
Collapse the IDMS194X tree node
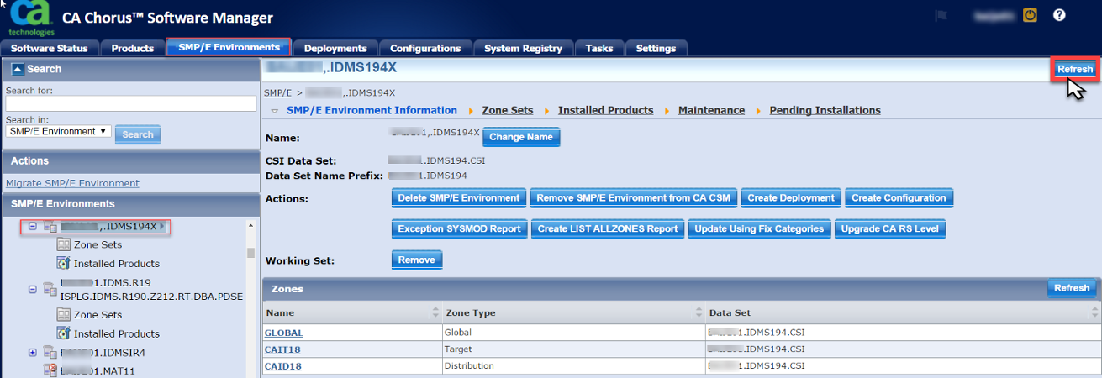(33, 227)
